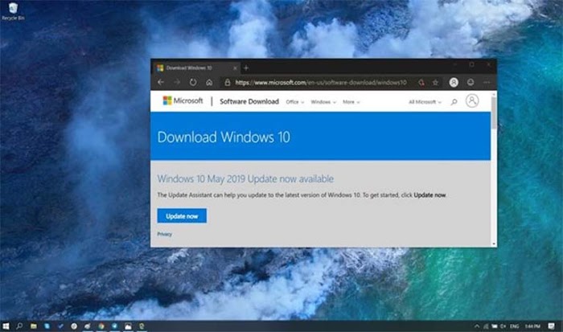563x332 pixels.
Task: Open the Photos app taskbar icon
Action: 128,326
